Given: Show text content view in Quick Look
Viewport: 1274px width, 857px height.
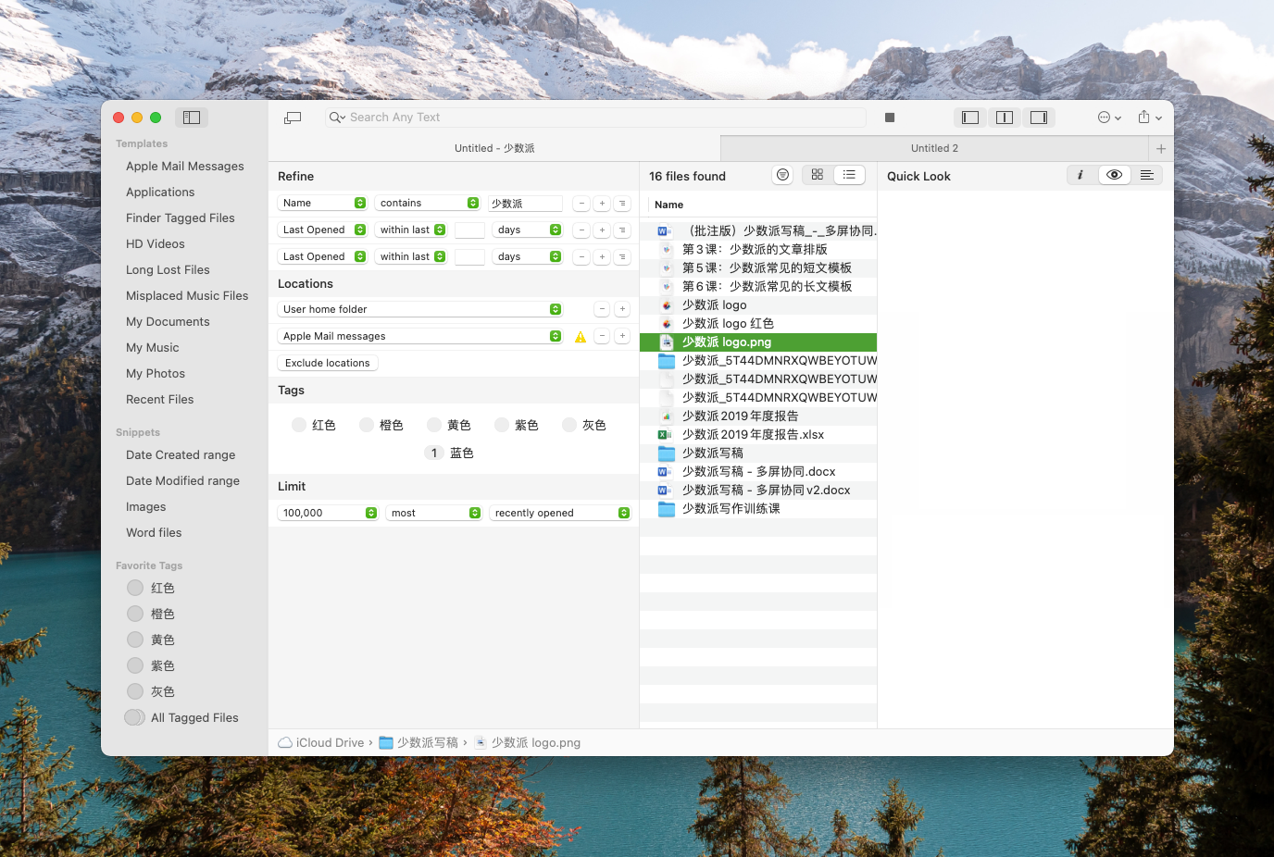Looking at the screenshot, I should [1147, 174].
